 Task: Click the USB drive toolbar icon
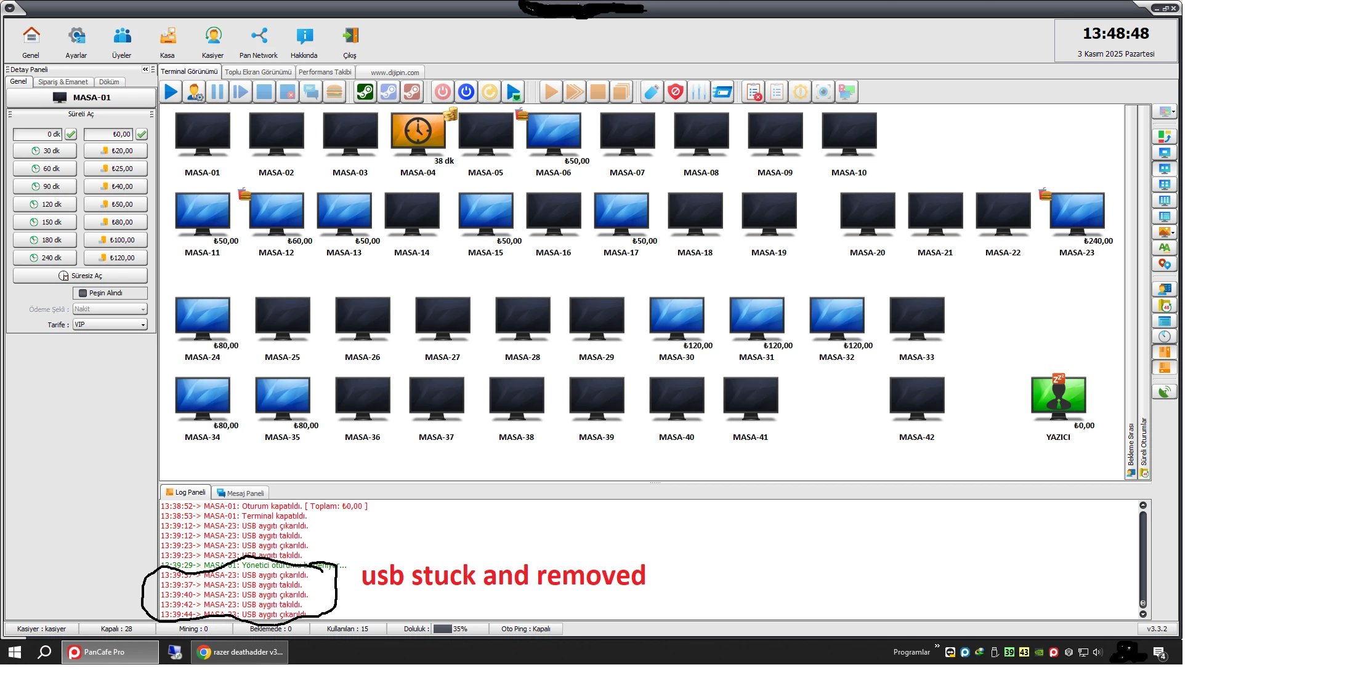[652, 92]
